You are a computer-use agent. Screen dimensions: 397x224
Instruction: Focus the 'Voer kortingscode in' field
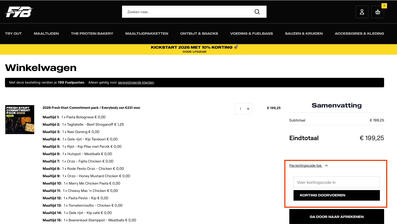click(336, 182)
